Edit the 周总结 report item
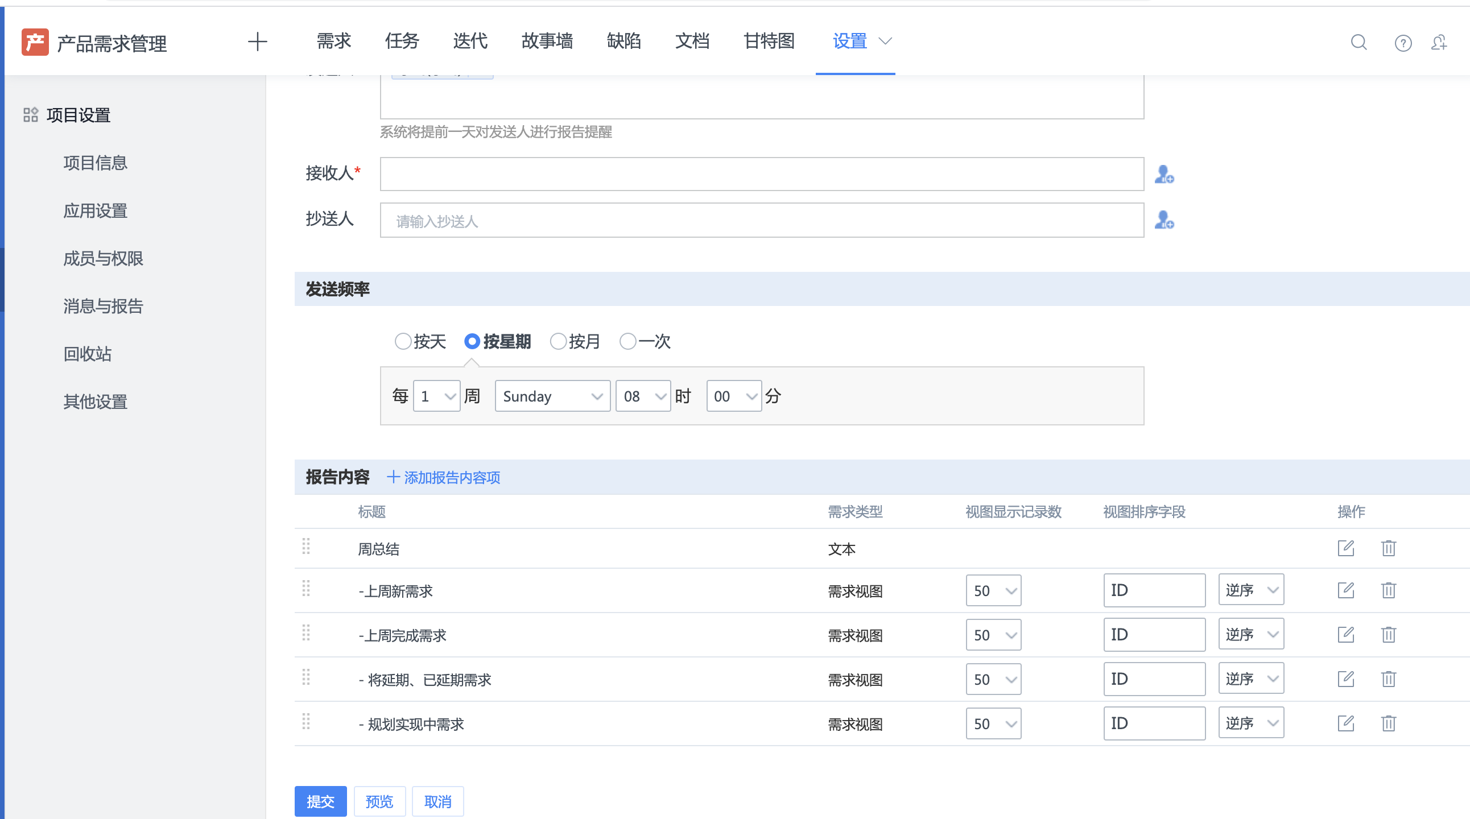Screen dimensions: 1470x819 click(x=1346, y=548)
